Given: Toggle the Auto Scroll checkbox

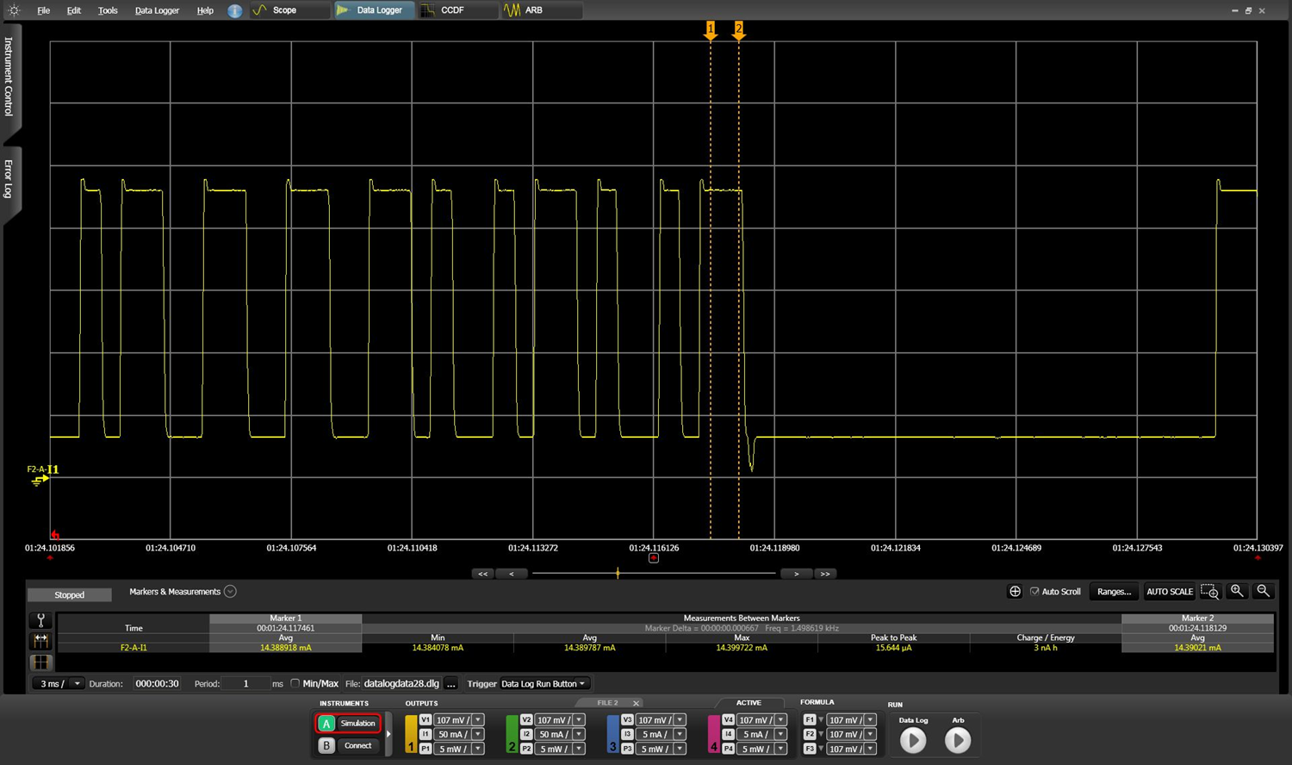Looking at the screenshot, I should pos(1034,592).
